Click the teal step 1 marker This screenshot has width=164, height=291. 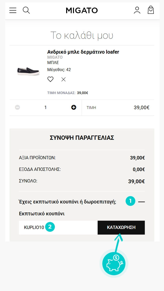130,201
